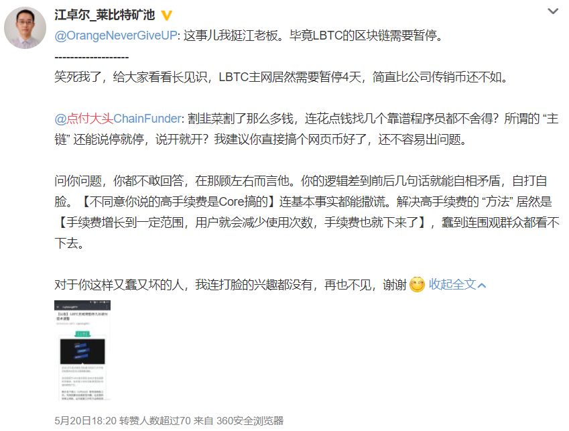Click the up chevron beside 收起全文
Viewport: 569px width, 431px height.
(x=482, y=286)
